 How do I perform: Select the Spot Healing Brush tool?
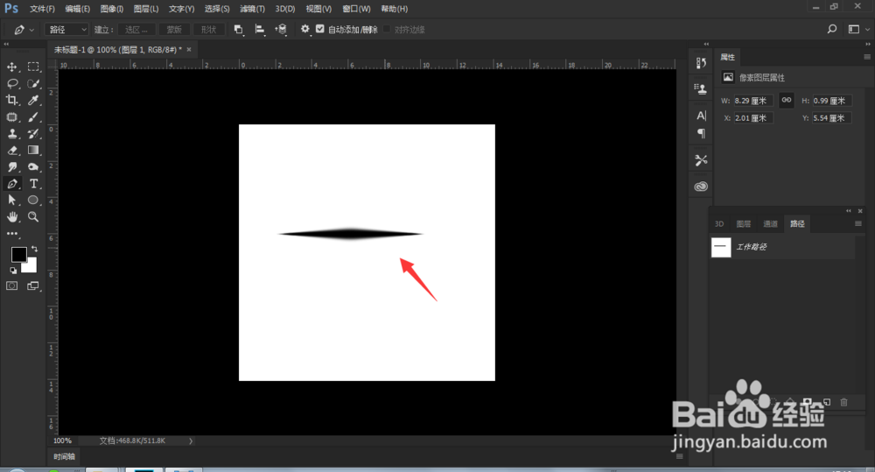(11, 117)
